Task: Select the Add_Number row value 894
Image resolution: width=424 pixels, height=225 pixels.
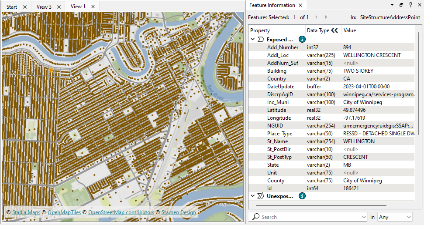Action: [x=347, y=47]
